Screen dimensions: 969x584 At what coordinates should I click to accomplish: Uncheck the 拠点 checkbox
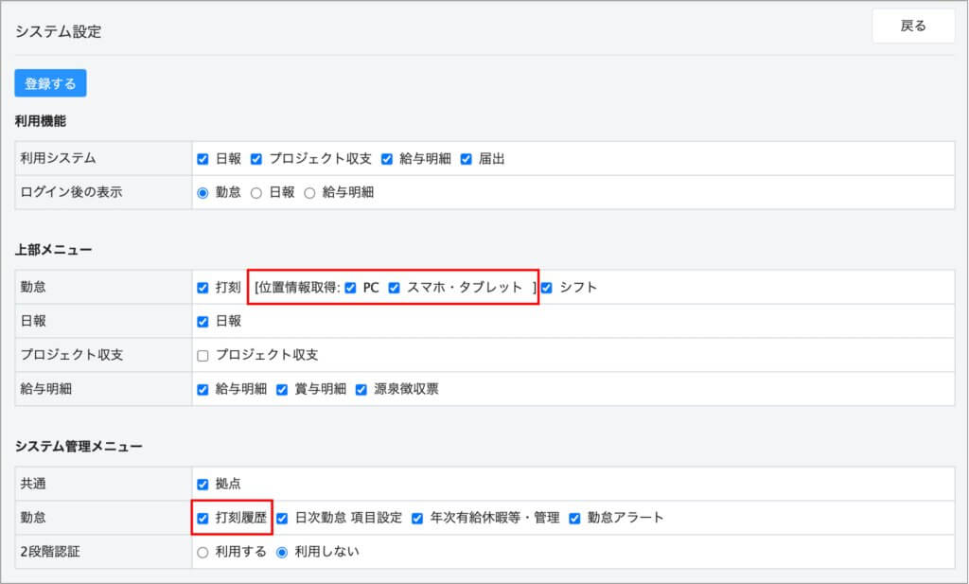(x=203, y=485)
